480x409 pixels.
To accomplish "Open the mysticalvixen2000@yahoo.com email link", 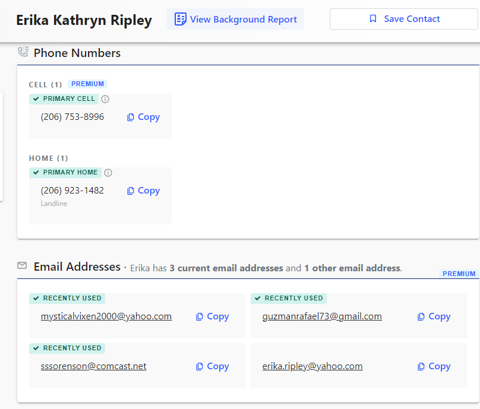I will (x=106, y=316).
